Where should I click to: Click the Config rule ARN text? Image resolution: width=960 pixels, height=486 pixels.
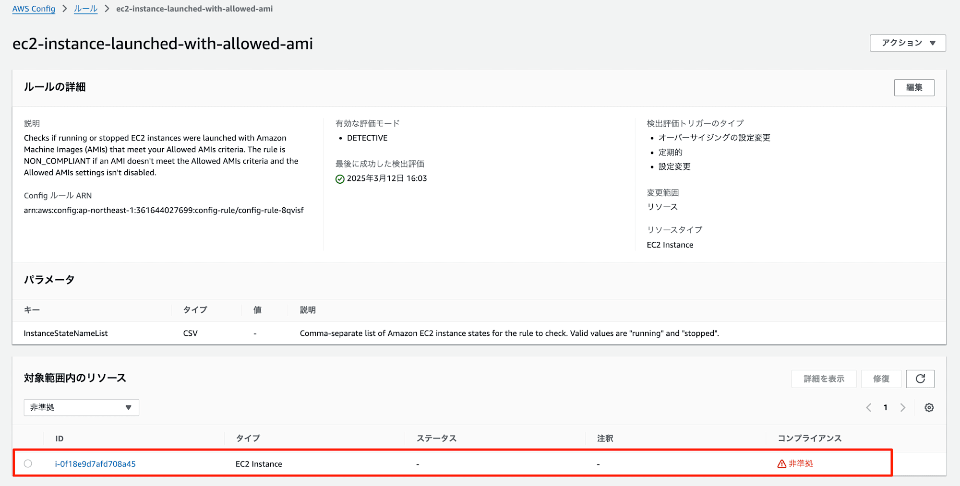click(164, 210)
